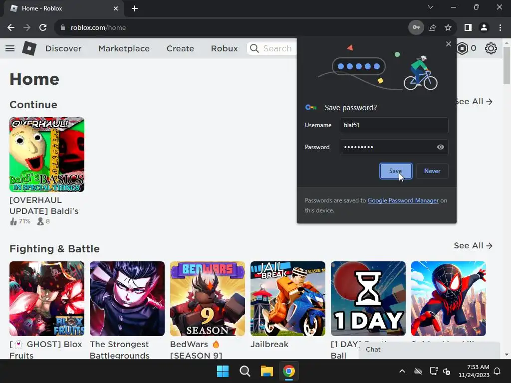Reload the Roblox page

pos(43,28)
